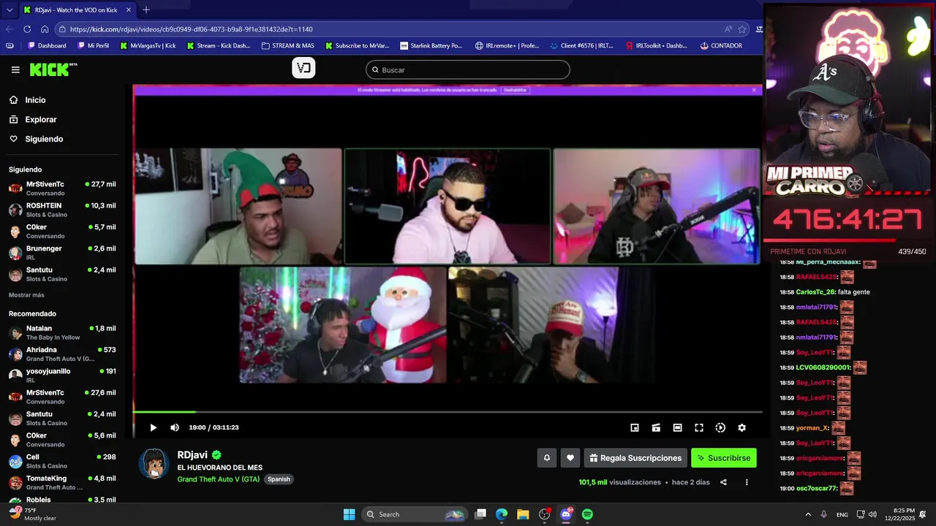Open ROSHTEIN channel in Siguiendo list
The image size is (936, 526).
[62, 210]
